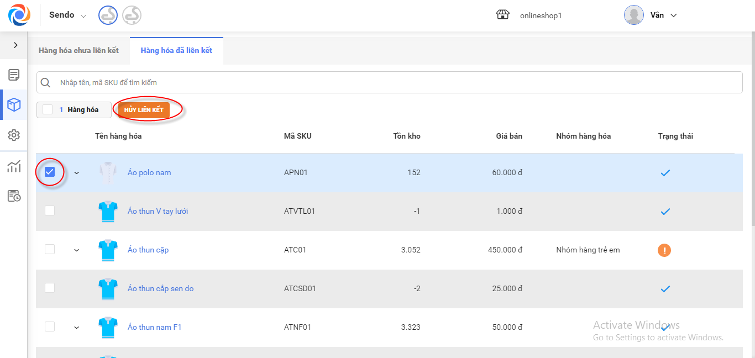Click the gray Sendo shop connection icon
This screenshot has height=358, width=755.
[132, 15]
